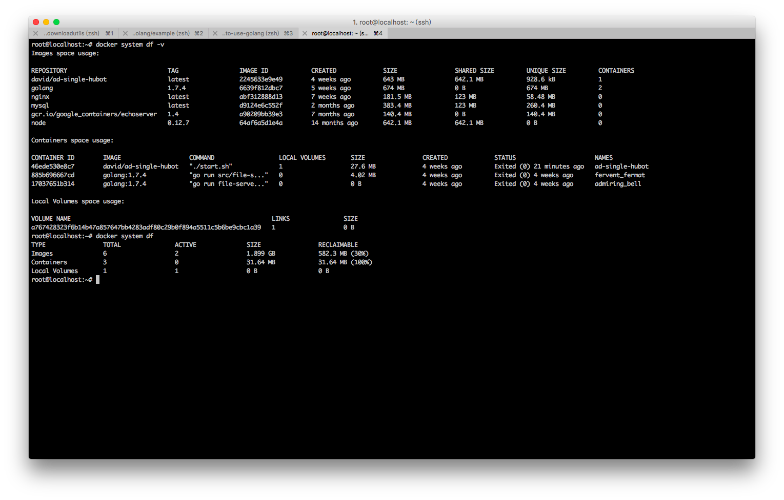Close the "..downloadutils (zsh)" tab's X icon
This screenshot has width=784, height=500.
35,33
